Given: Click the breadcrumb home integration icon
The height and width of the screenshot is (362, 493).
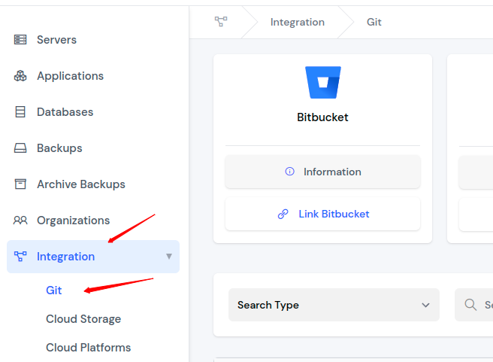Looking at the screenshot, I should (221, 22).
